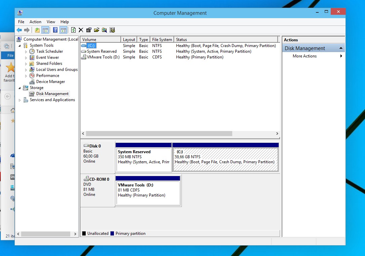Expand the Local Users and Groups node
This screenshot has width=365, height=256.
[26, 70]
